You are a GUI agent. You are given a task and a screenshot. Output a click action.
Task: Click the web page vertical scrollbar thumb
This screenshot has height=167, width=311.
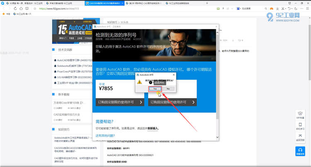point(310,53)
